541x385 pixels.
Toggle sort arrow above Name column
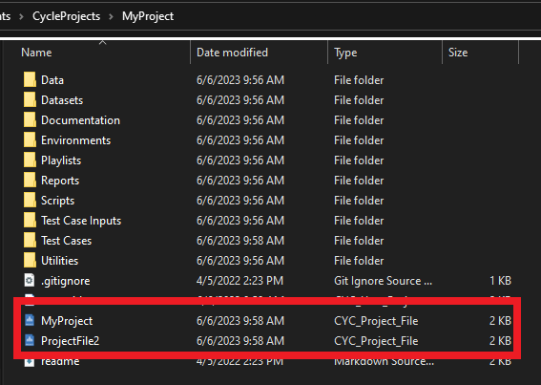[102, 42]
